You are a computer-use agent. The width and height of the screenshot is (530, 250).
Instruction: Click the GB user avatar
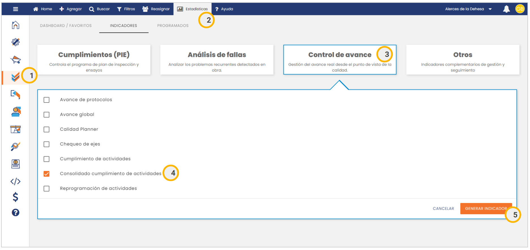pyautogui.click(x=520, y=9)
